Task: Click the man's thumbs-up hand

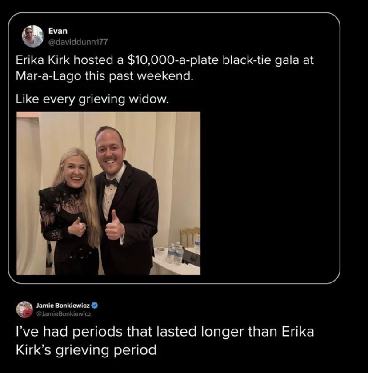Action: 114,227
